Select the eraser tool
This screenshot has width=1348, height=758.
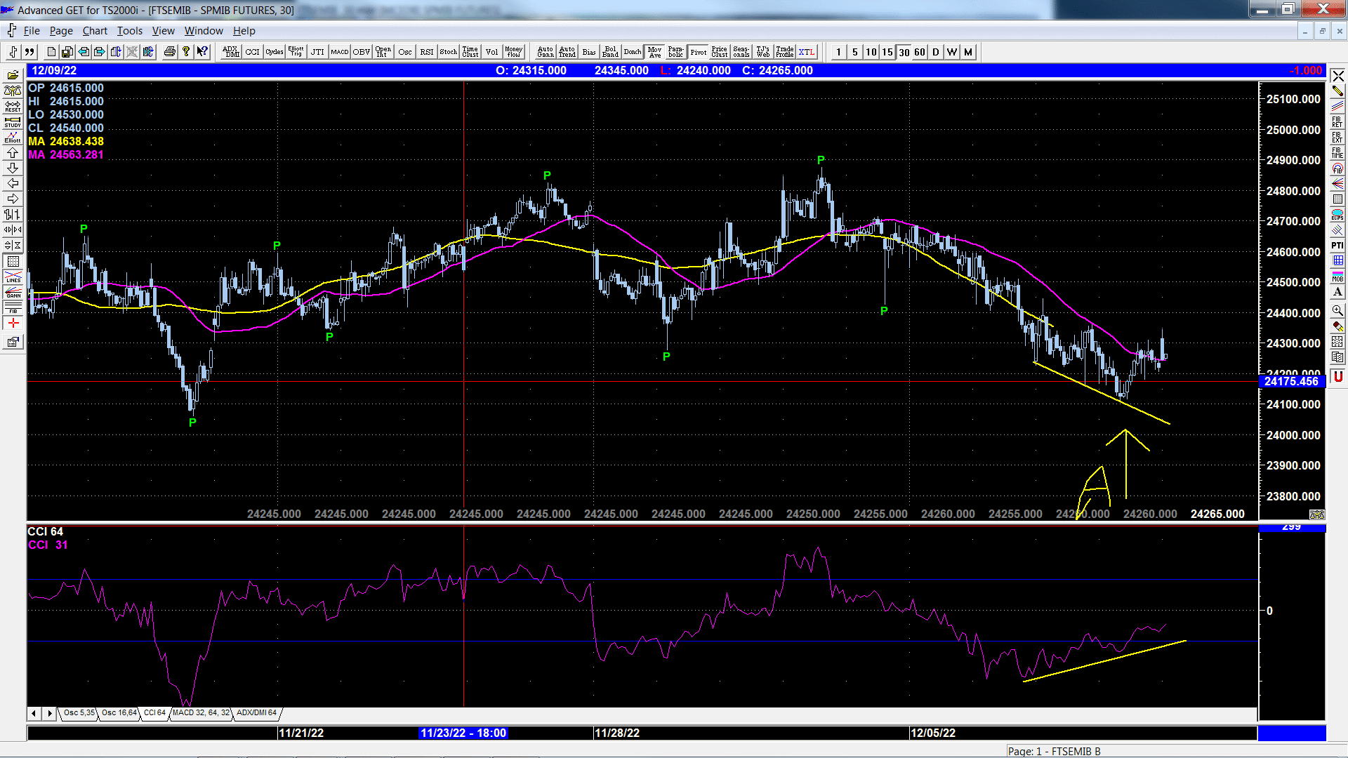point(1337,326)
